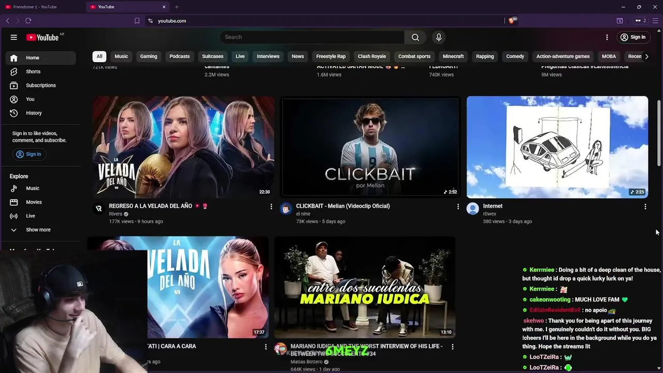Click the Brave Shields icon
Viewport: 663px width, 373px height.
tap(512, 21)
